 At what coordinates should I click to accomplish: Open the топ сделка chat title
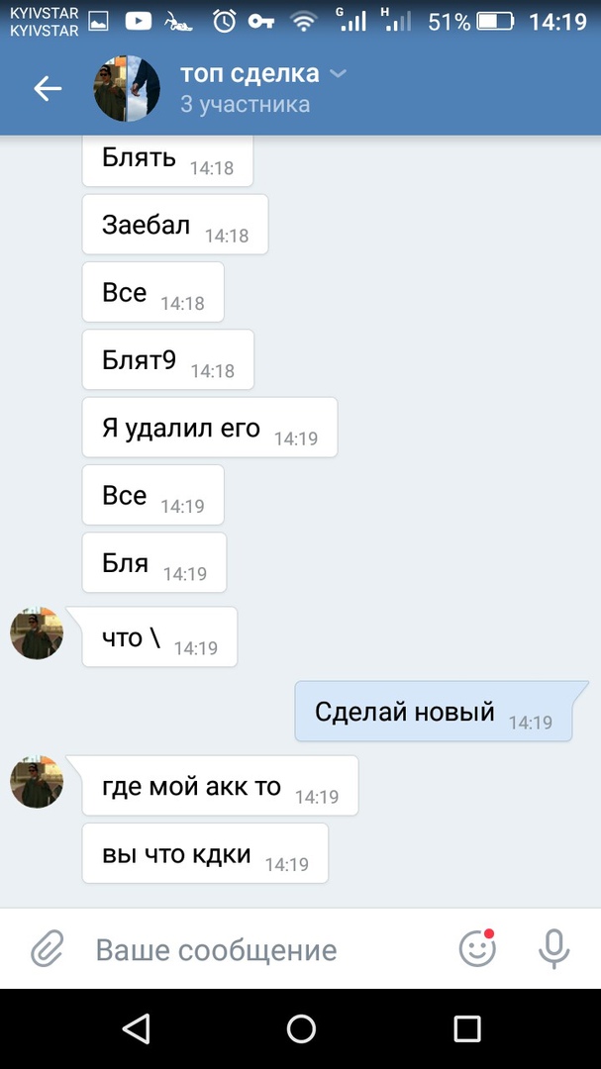coord(250,73)
